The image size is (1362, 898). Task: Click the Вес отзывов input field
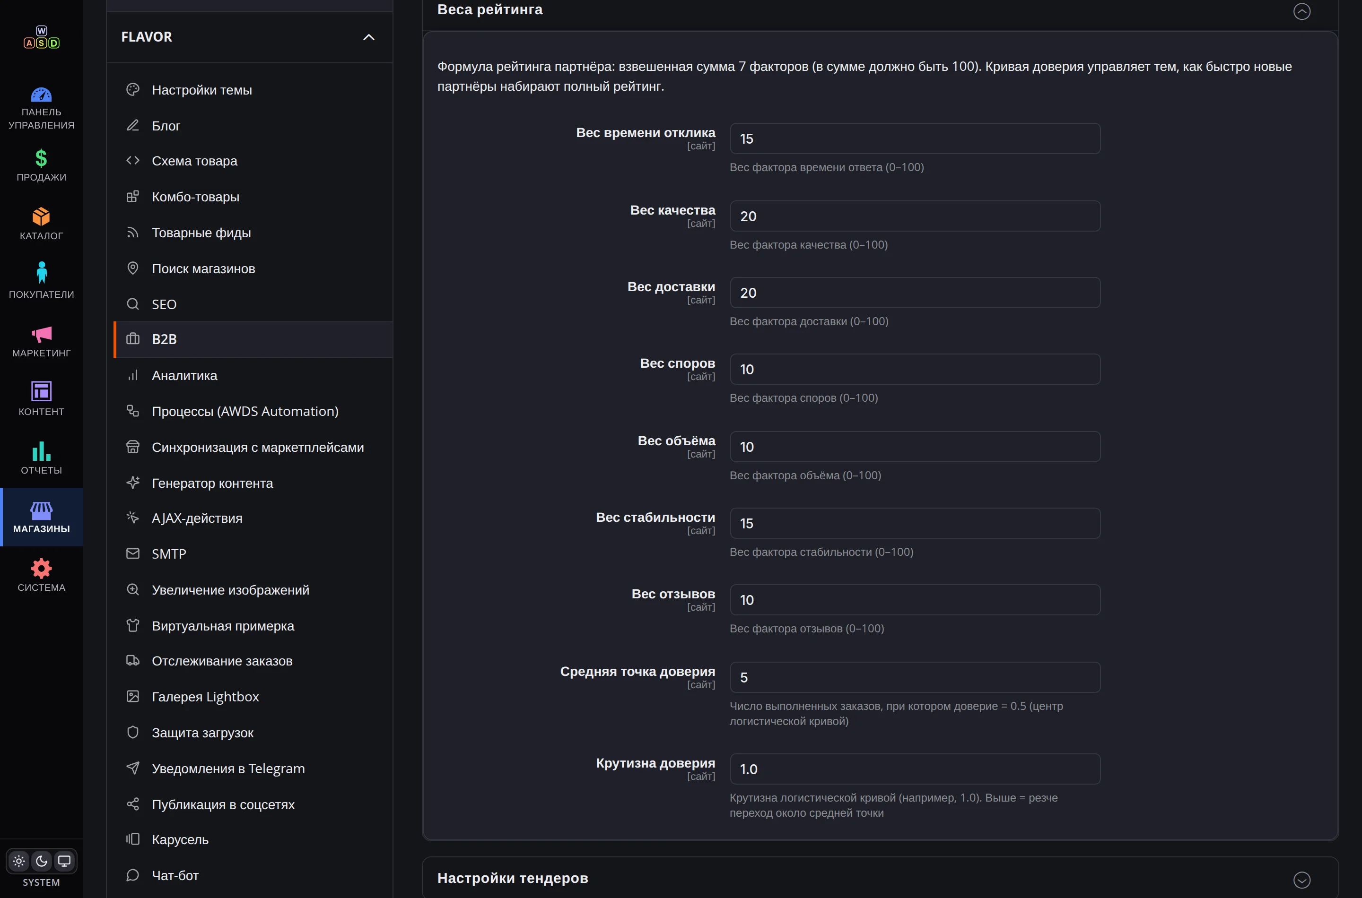(x=915, y=600)
